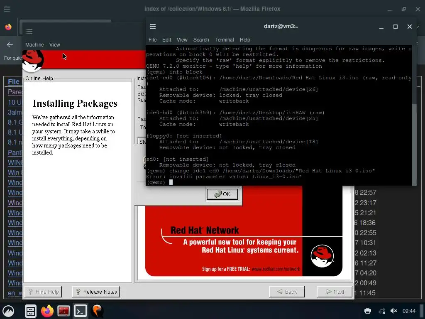Click the dartz@vm3:~ terminal title
This screenshot has height=319, width=425.
click(281, 27)
